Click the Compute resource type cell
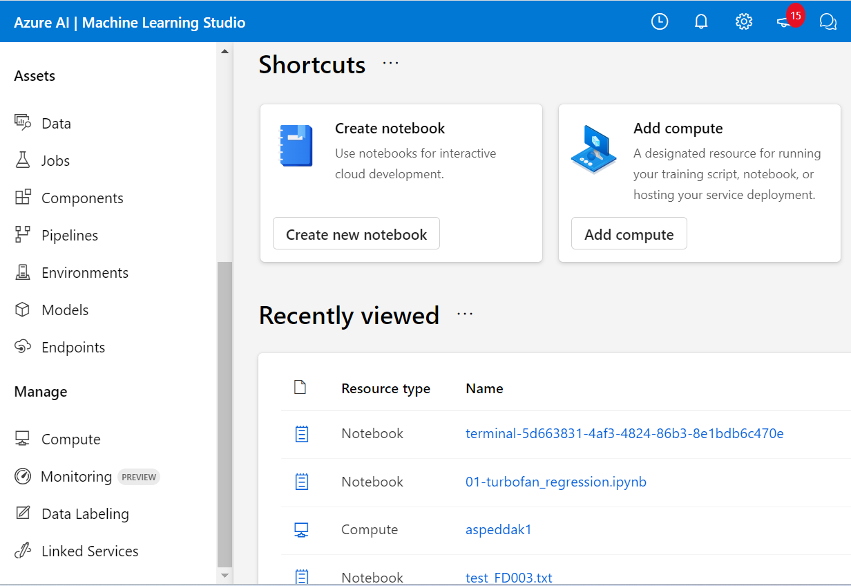851x586 pixels. (370, 529)
